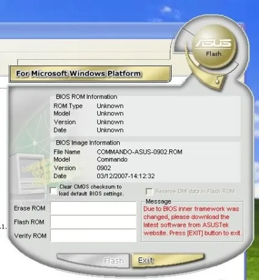
Task: Click the BIOS Image Information group header
Action: point(88,143)
